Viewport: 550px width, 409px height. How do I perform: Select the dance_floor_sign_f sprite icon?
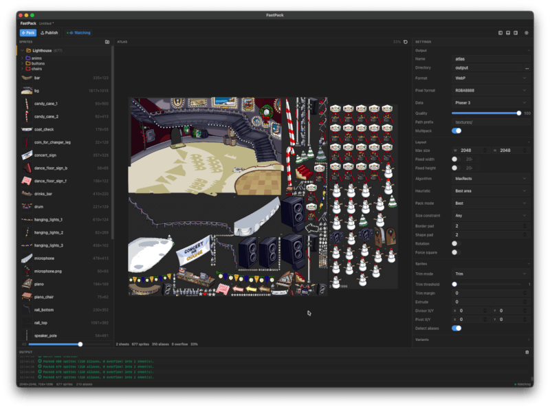27,181
